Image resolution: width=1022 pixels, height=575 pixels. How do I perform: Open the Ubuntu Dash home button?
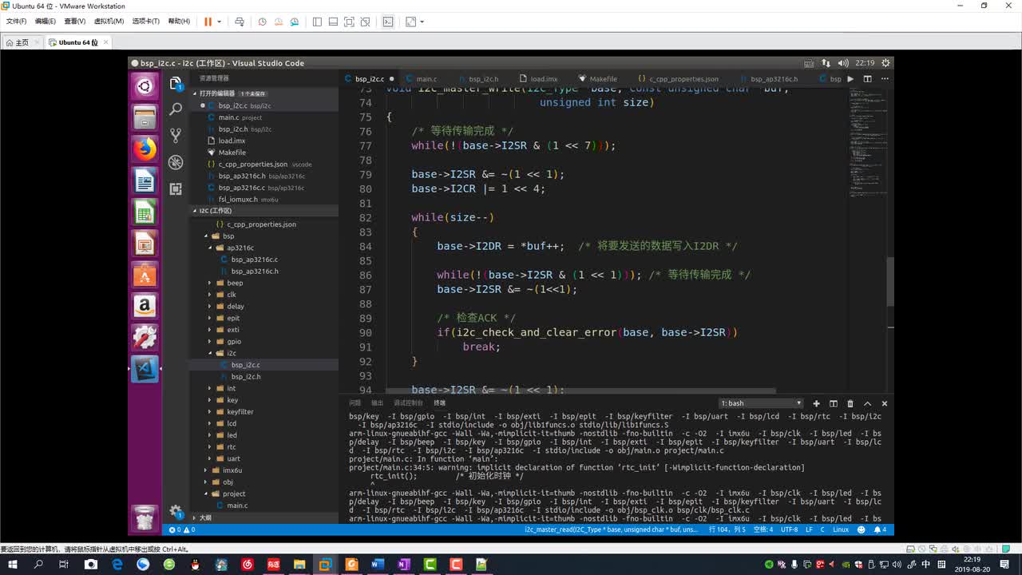[145, 86]
